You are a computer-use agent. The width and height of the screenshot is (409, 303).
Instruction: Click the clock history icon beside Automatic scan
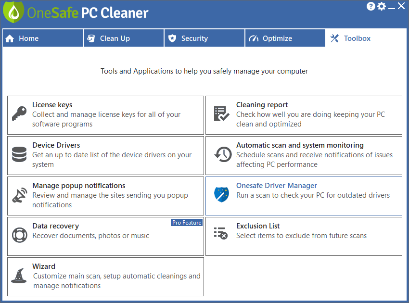223,154
